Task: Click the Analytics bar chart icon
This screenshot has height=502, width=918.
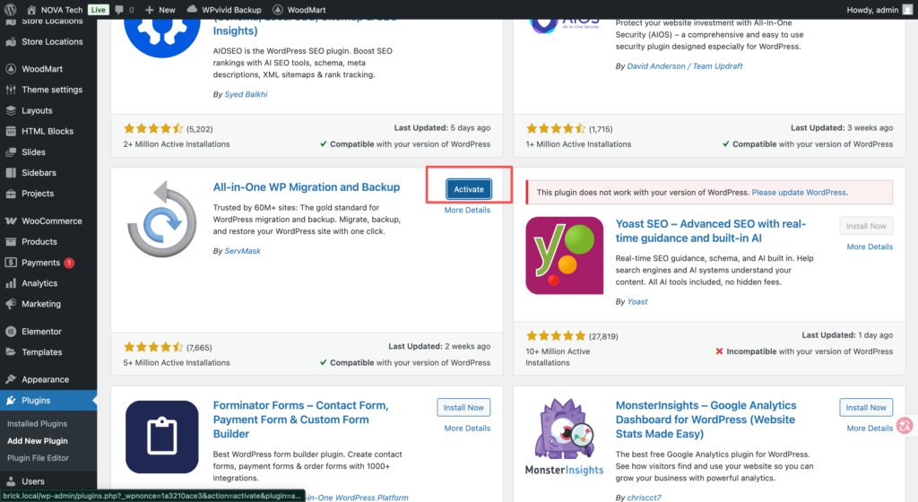Action: 11,283
